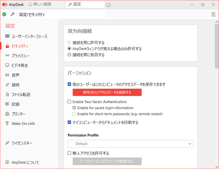Select AnyDeskウィンドウが見える場合のみ許可する option
The height and width of the screenshot is (169, 219).
tap(69, 48)
